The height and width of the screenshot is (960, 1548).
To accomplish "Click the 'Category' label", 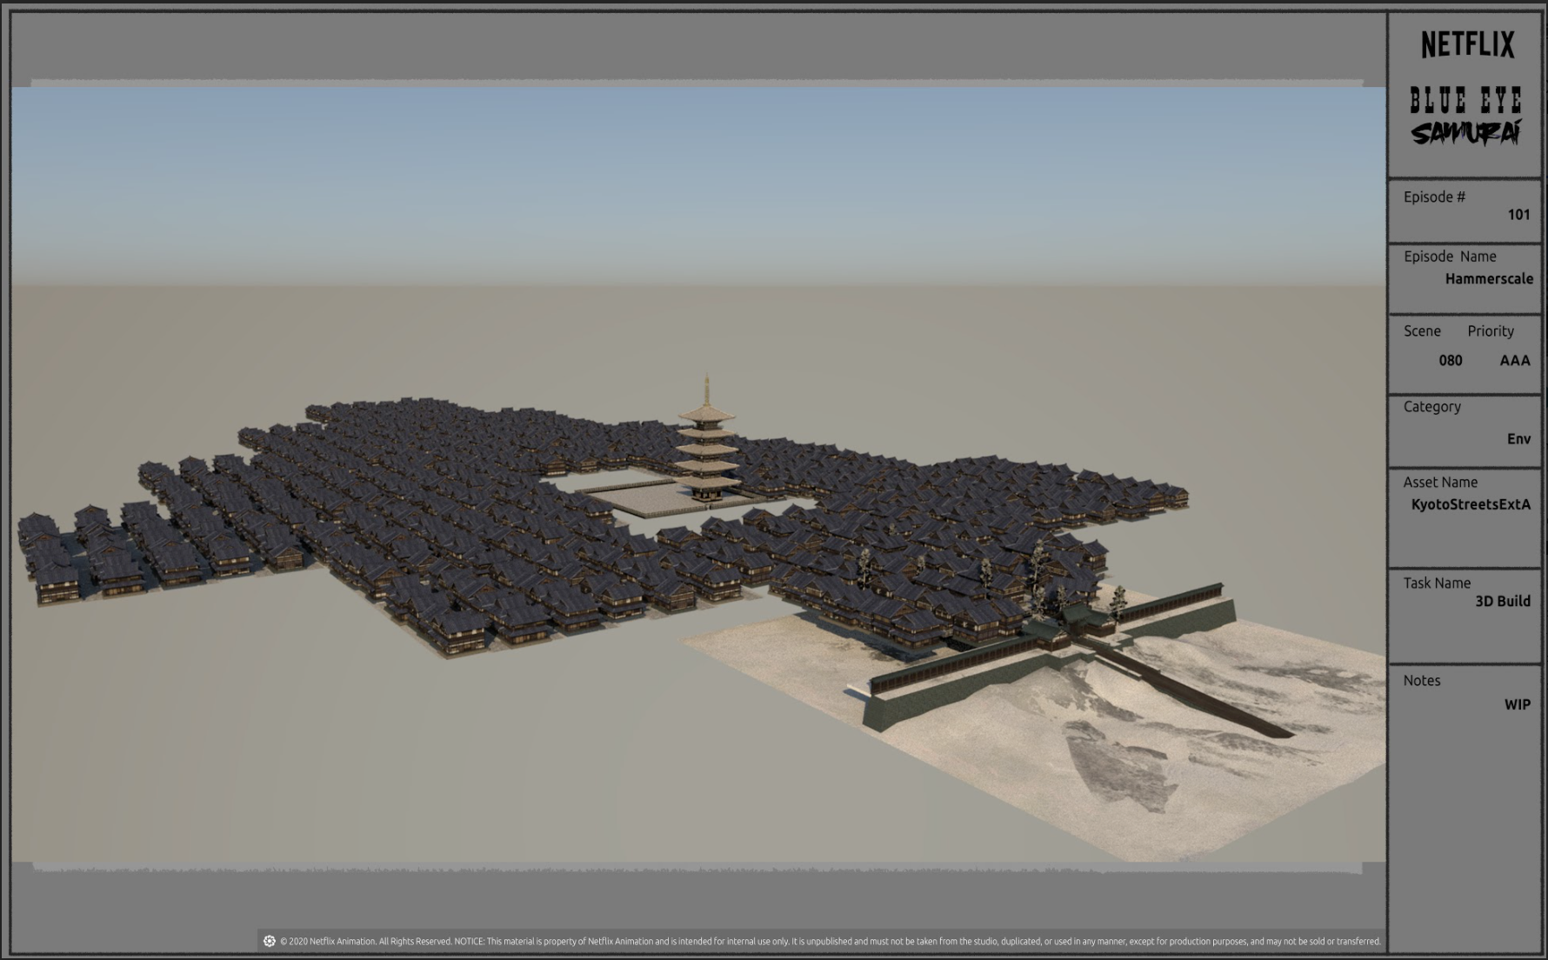I will point(1431,407).
